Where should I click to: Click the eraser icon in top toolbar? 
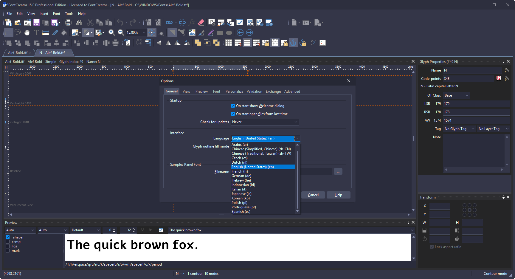(x=201, y=22)
